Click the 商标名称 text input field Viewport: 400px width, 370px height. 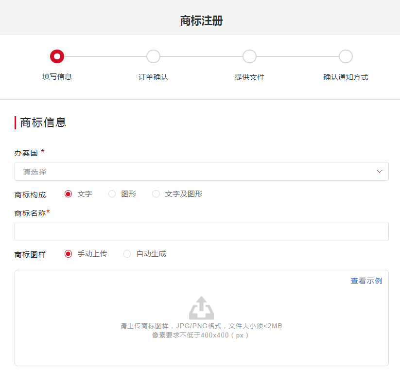click(x=201, y=231)
